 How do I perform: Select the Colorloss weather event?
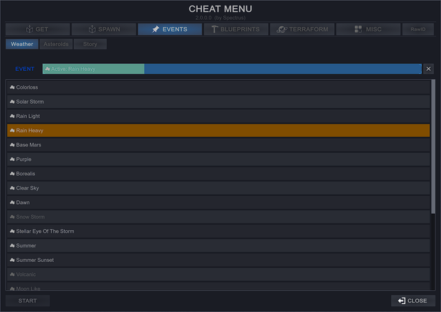pos(218,87)
